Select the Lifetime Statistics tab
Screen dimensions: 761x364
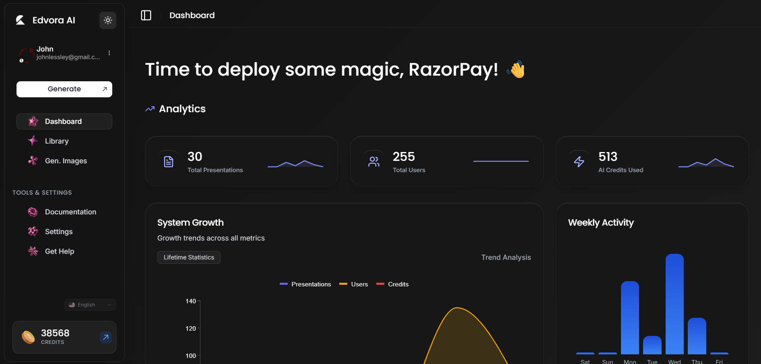point(189,257)
